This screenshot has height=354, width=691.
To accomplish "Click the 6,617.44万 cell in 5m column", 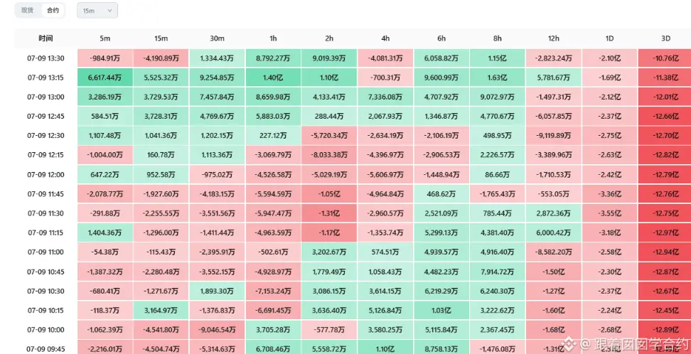I will coord(105,77).
